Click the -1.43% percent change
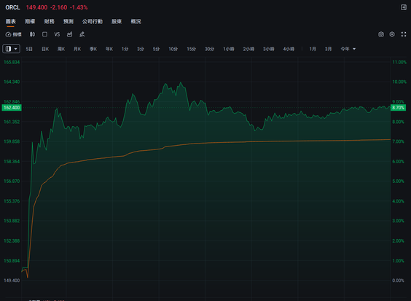The width and height of the screenshot is (411, 301). point(79,7)
